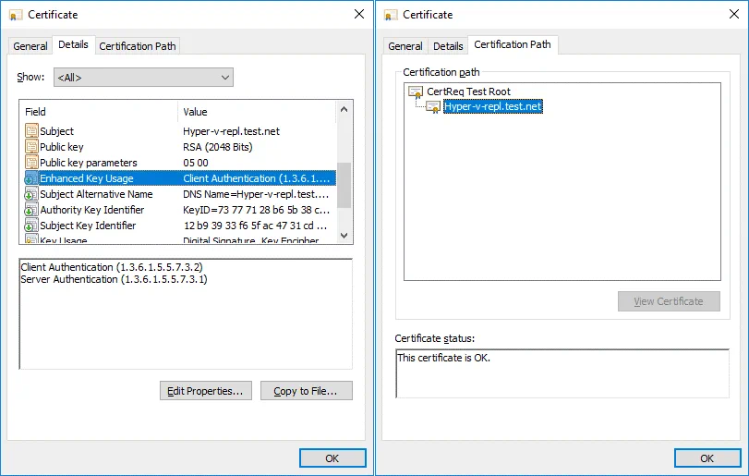Click the Public key field icon
This screenshot has width=749, height=476.
point(31,147)
